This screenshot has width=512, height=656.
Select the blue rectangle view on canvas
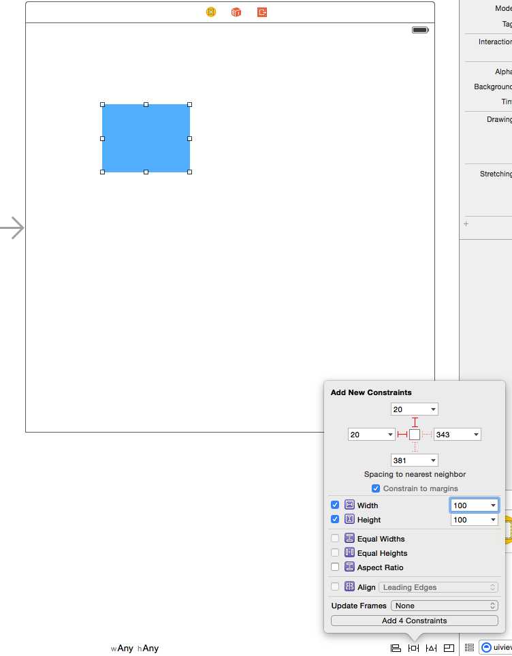(x=146, y=138)
